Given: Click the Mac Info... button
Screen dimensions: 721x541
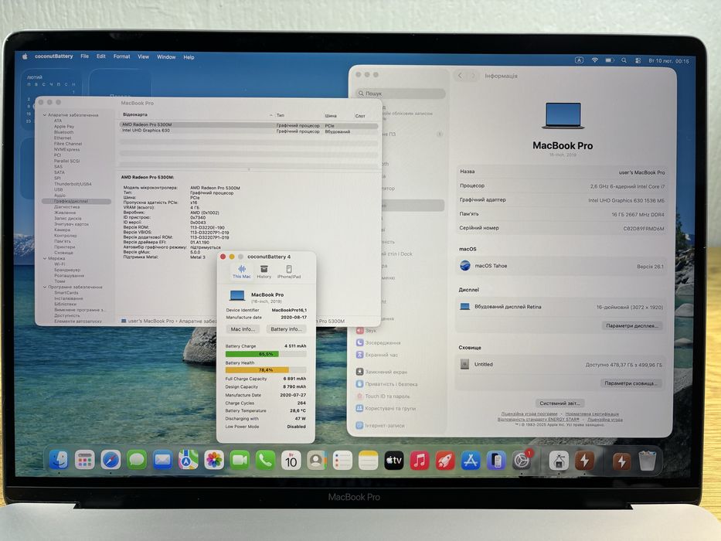Looking at the screenshot, I should pos(243,329).
